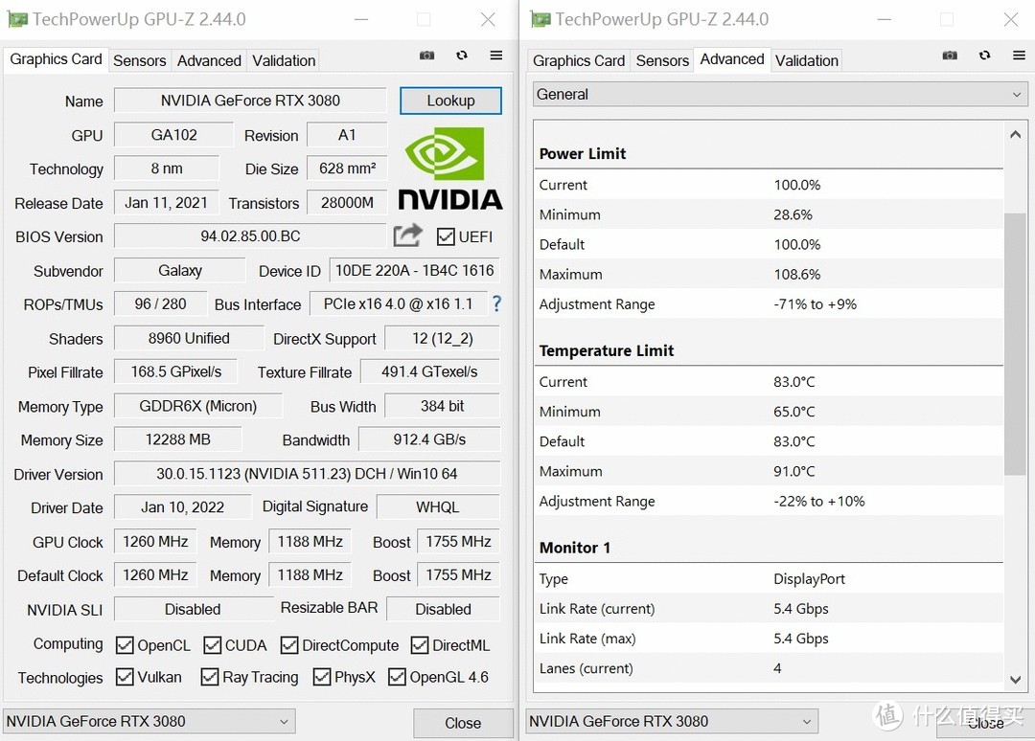The height and width of the screenshot is (741, 1035).
Task: Click the GDDR6X (Micron) memory type field
Action: pos(198,406)
